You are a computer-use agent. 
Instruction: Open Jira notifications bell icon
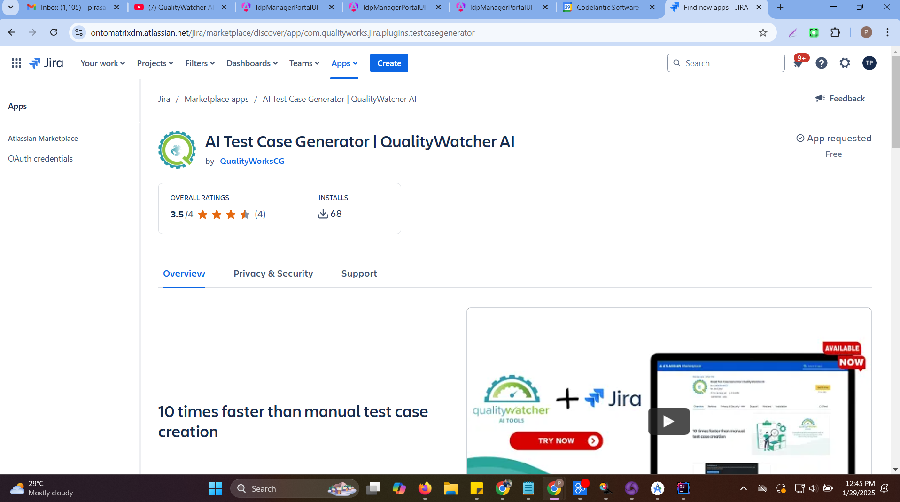tap(798, 63)
